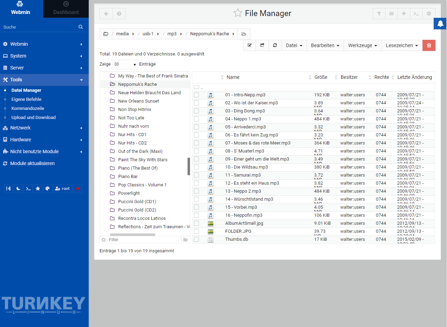Click the back arrow button

click(x=106, y=14)
